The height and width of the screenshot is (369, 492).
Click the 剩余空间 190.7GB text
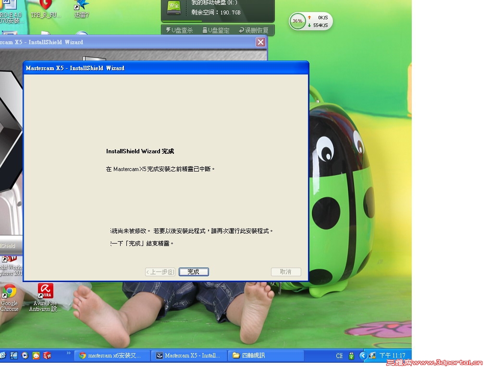click(216, 12)
